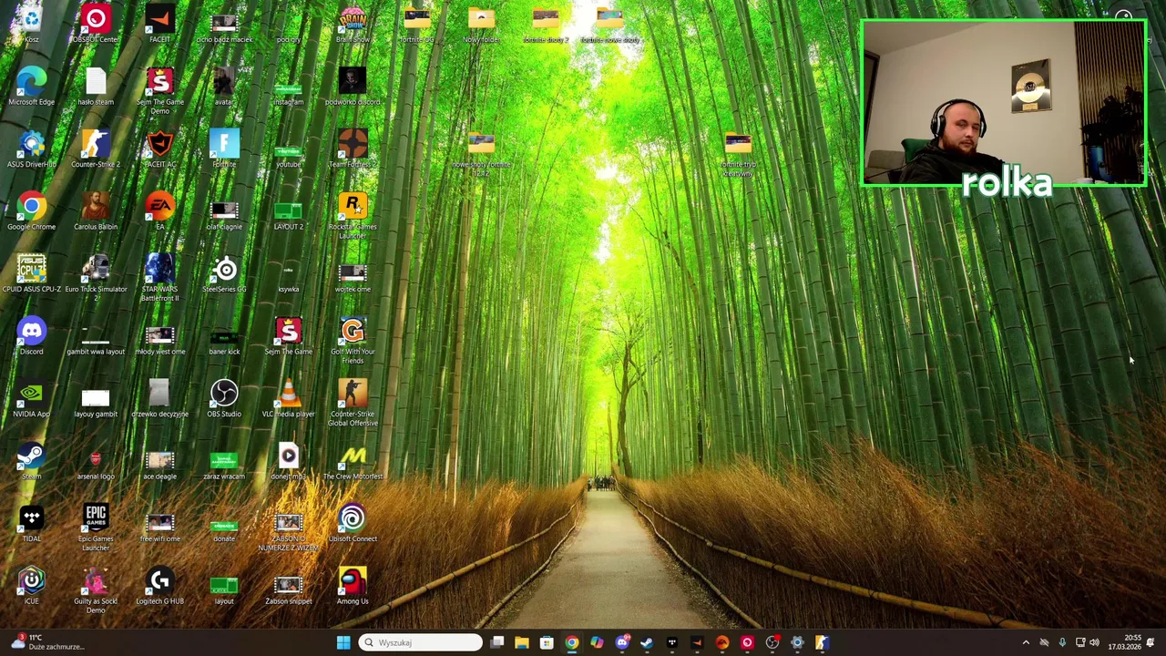Select the drzewko decyzyjne file
The height and width of the screenshot is (656, 1166).
coord(159,399)
